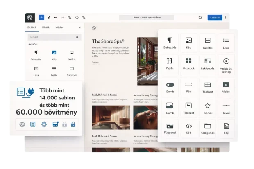Close the block inserter panel with the X
254x169 pixels.
[80, 27]
